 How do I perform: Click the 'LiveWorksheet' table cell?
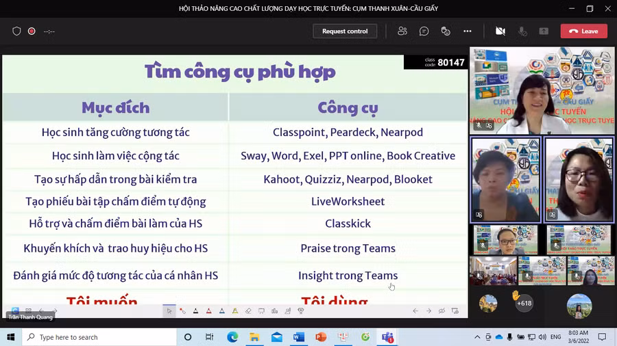click(348, 201)
